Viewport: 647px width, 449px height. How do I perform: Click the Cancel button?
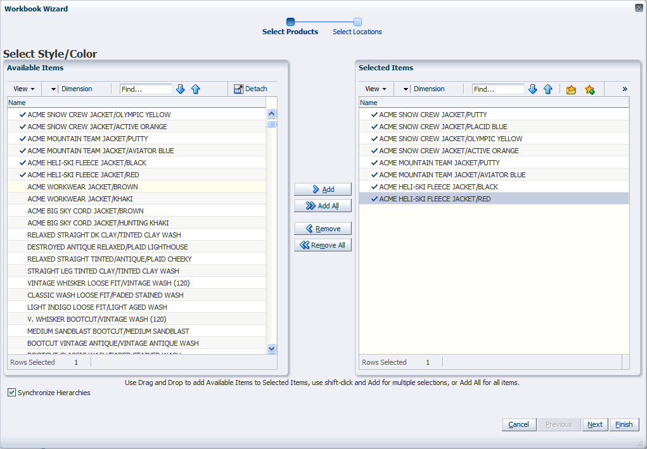point(518,424)
